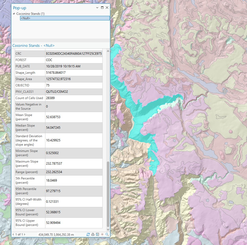Image resolution: width=247 pixels, height=245 pixels.
Task: Click the Mean Slope (percent) label
Action: tap(24, 117)
